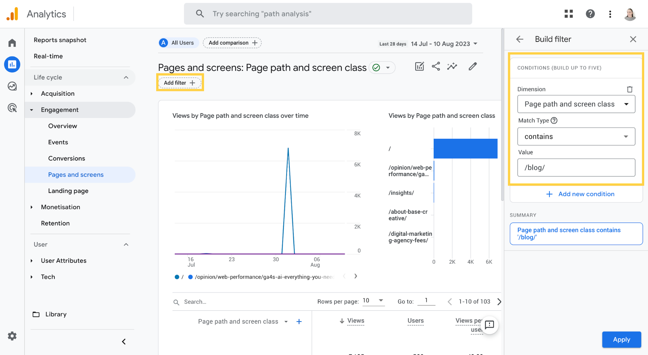Collapse the Life cycle section

tap(126, 77)
